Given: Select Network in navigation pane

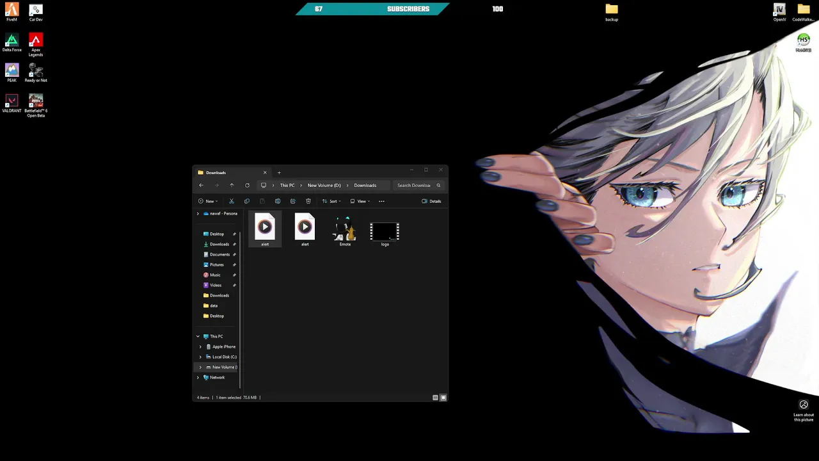Looking at the screenshot, I should tap(217, 377).
